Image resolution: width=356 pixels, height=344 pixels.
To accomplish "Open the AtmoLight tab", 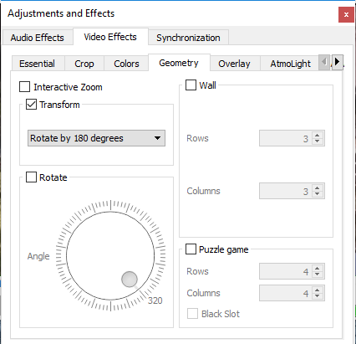I will coord(290,64).
